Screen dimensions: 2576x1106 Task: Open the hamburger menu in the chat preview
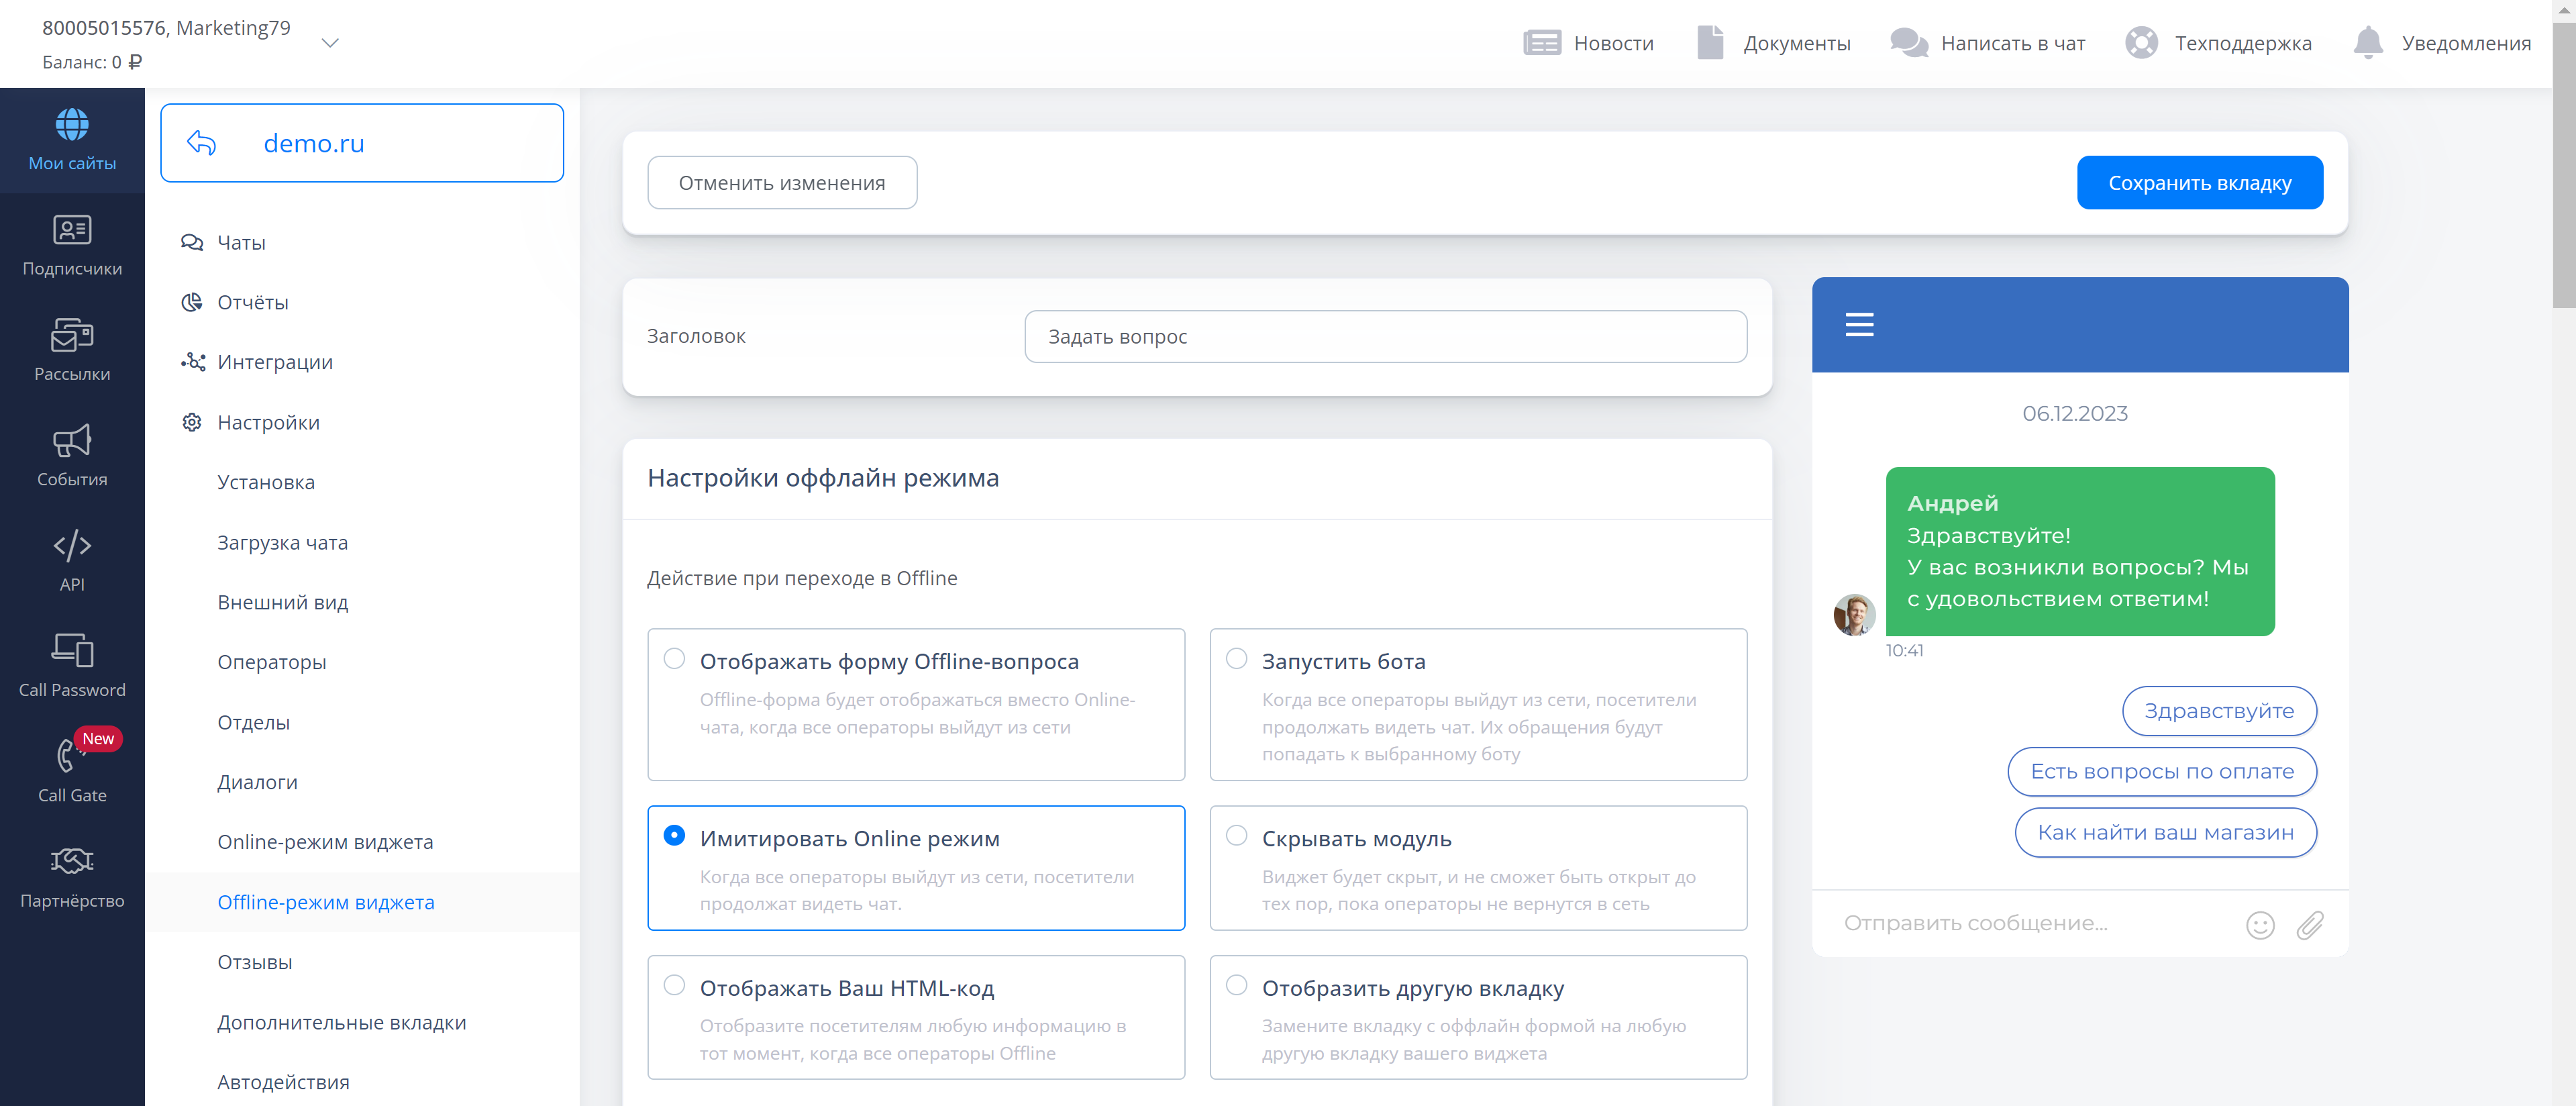(1859, 325)
